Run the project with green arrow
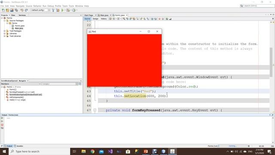275x155 pixels. [x=62, y=10]
